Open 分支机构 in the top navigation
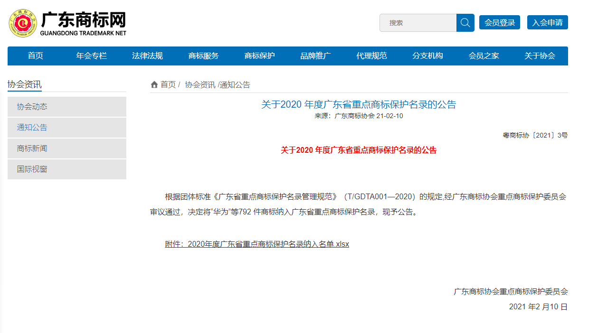Screen dimensions: 598x333 [x=427, y=56]
